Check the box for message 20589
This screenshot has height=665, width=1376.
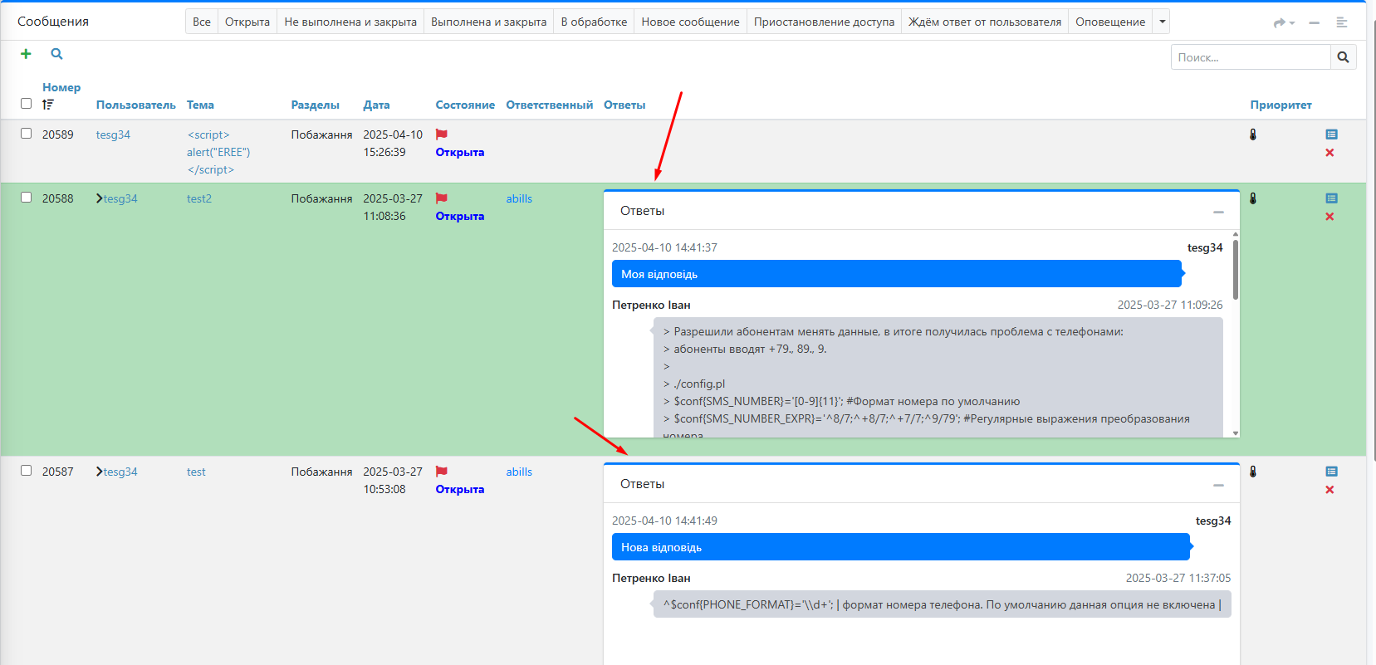[26, 134]
